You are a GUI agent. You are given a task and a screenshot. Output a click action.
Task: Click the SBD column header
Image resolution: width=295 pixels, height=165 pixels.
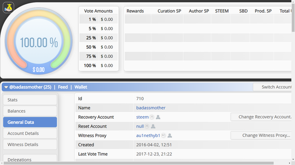pos(243,11)
